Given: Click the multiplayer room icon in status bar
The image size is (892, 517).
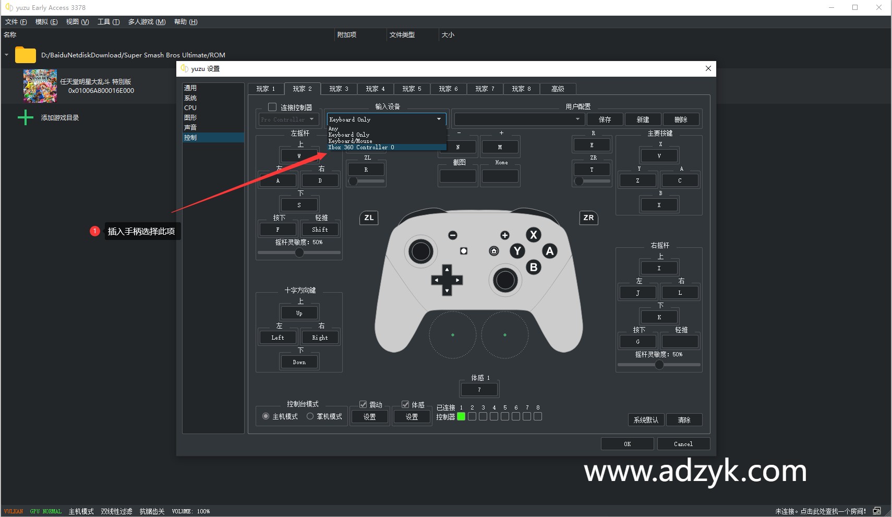Looking at the screenshot, I should 877,511.
